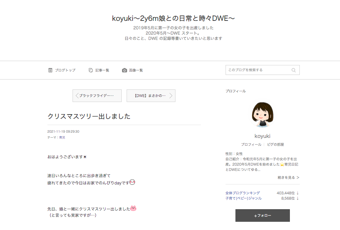The height and width of the screenshot is (230, 340).
Task: Click the ranking value 403,448位
Action: click(286, 193)
